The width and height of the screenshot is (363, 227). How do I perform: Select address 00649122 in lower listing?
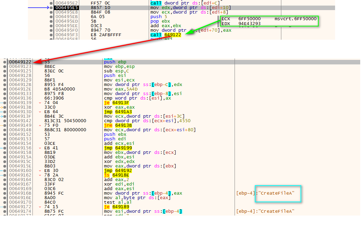[20, 62]
